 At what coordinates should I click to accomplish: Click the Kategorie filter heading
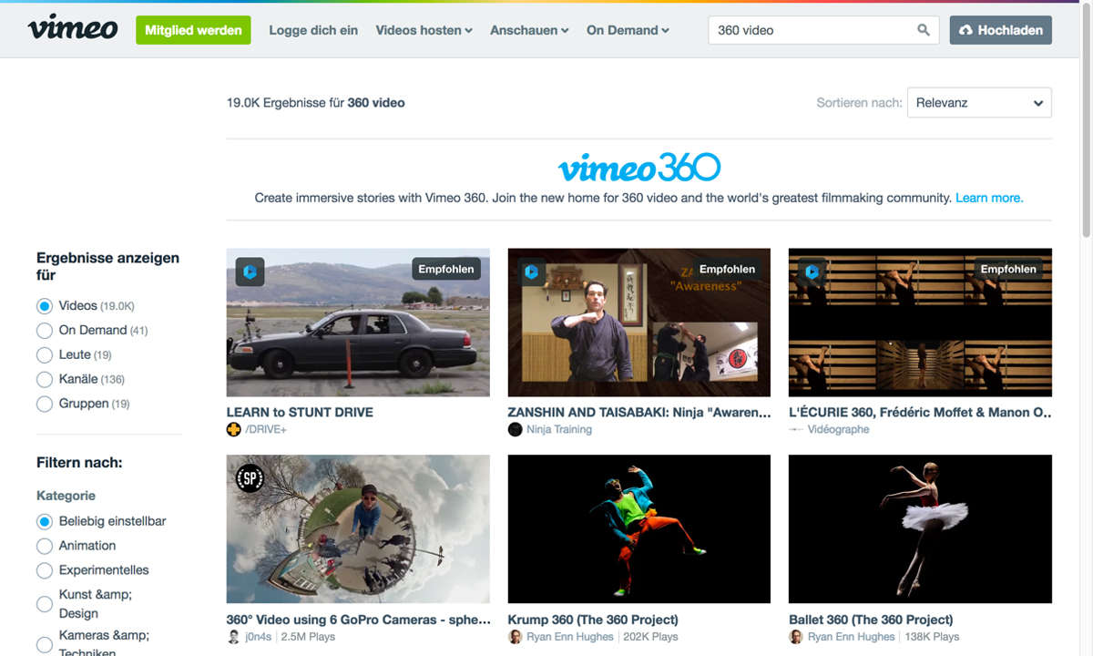click(66, 496)
